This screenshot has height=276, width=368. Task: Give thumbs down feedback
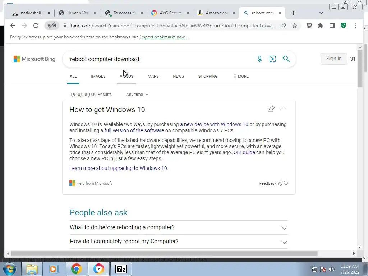pyautogui.click(x=286, y=183)
